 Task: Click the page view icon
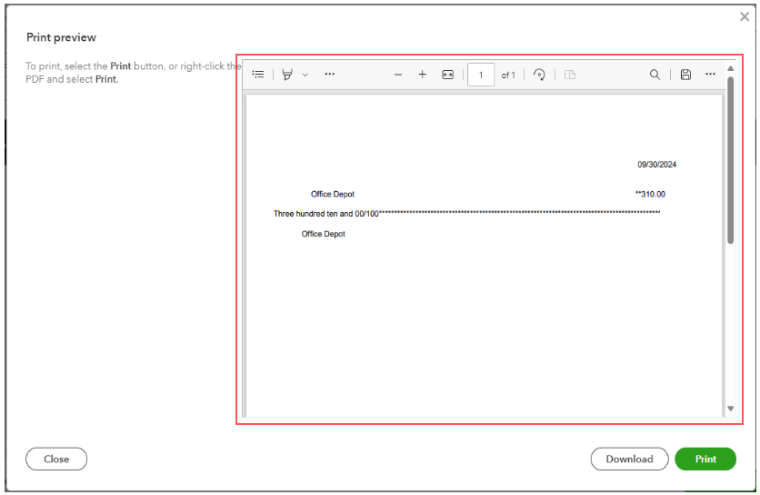pyautogui.click(x=570, y=75)
